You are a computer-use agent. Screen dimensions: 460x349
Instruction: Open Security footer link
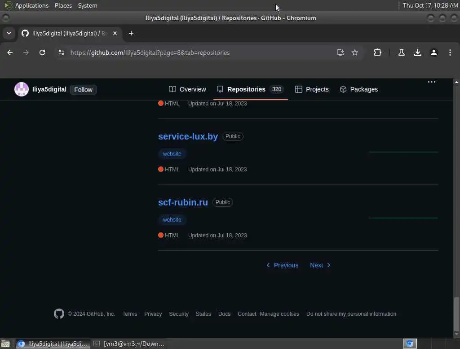[x=179, y=314]
